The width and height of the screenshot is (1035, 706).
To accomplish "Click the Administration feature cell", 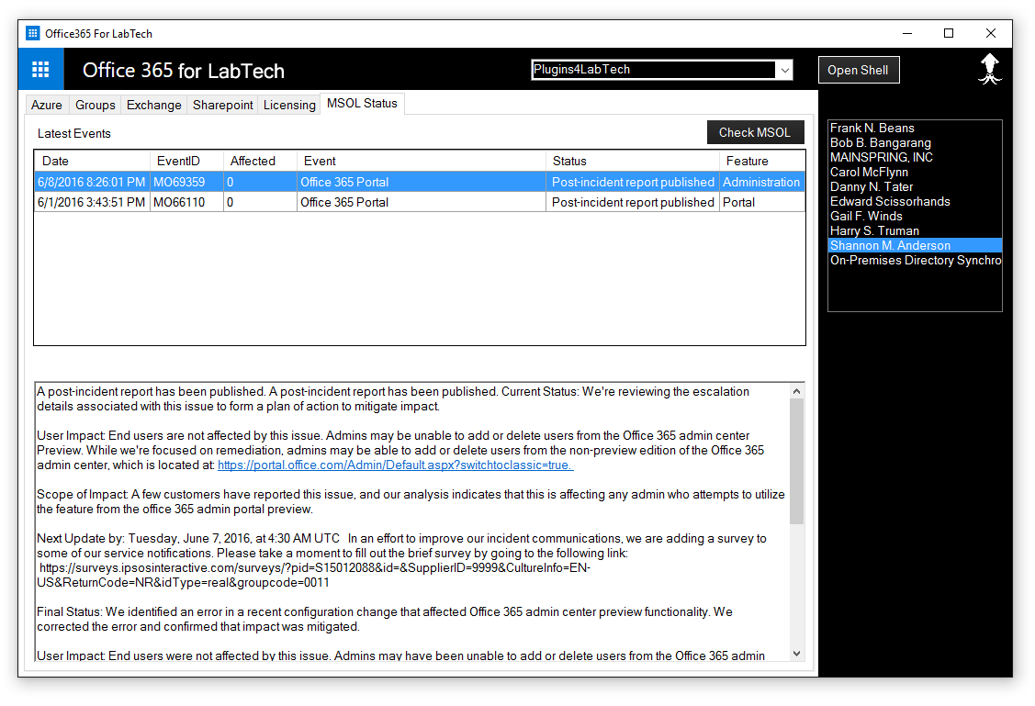I will (761, 182).
